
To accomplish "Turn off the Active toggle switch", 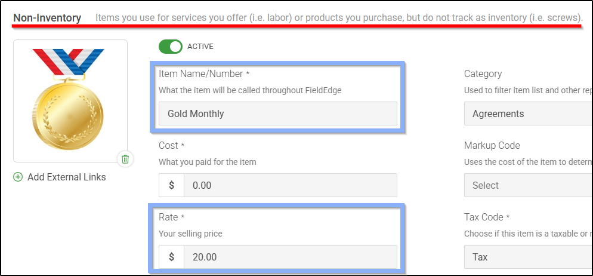I will click(x=170, y=47).
